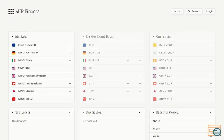The image size is (224, 140).
Task: Click the MSCI Italy flag icon
Action: click(14, 60)
